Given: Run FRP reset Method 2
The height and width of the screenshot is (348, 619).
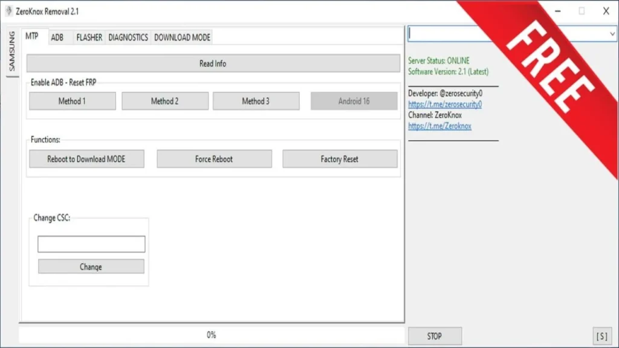Looking at the screenshot, I should click(164, 101).
